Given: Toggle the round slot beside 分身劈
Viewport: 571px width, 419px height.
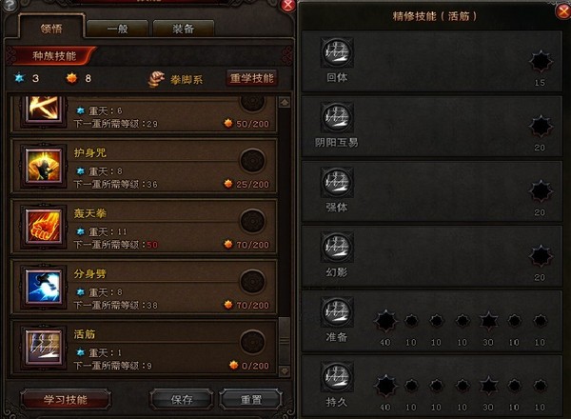Looking at the screenshot, I should (x=252, y=281).
